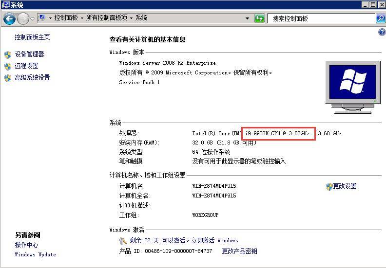
Task: Click the system icon in title bar
Action: [x=5, y=4]
